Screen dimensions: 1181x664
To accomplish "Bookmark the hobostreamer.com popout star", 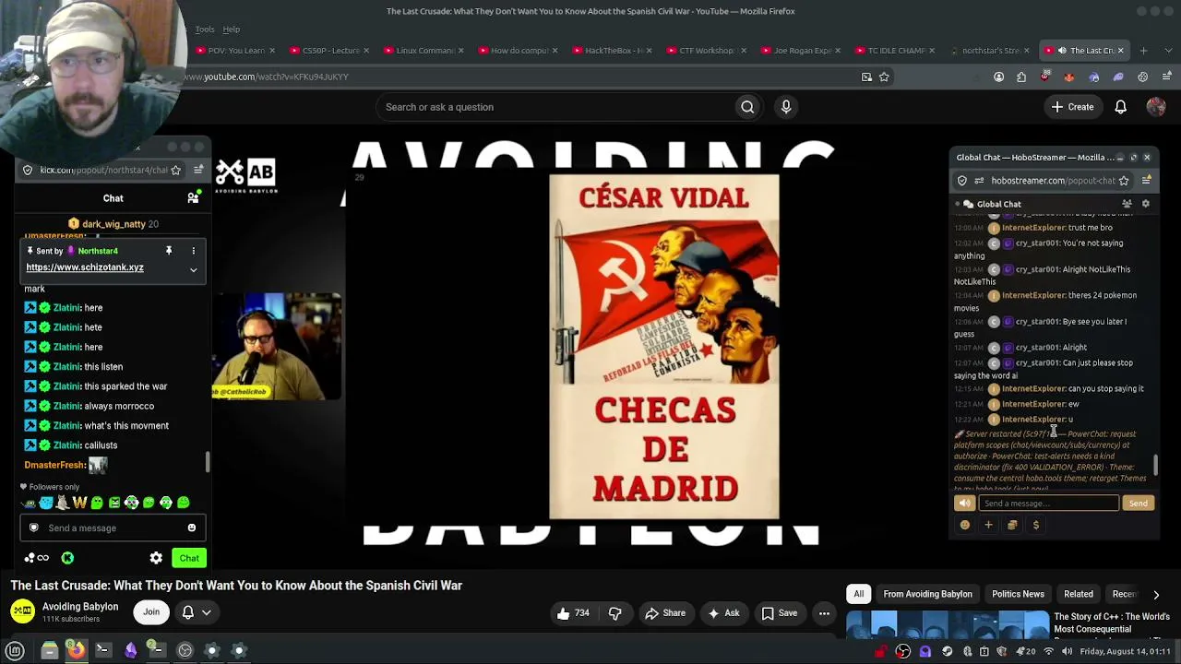I will click(x=1124, y=181).
